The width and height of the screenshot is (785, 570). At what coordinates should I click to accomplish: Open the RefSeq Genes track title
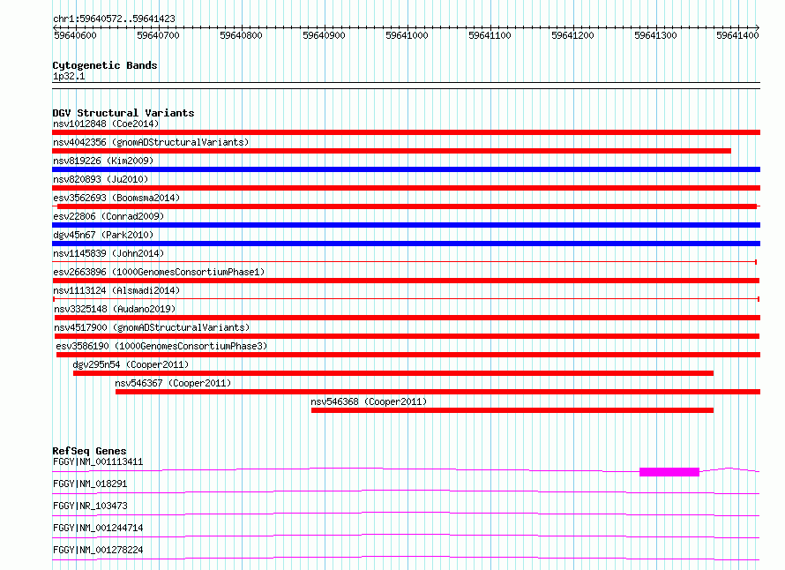pyautogui.click(x=90, y=451)
